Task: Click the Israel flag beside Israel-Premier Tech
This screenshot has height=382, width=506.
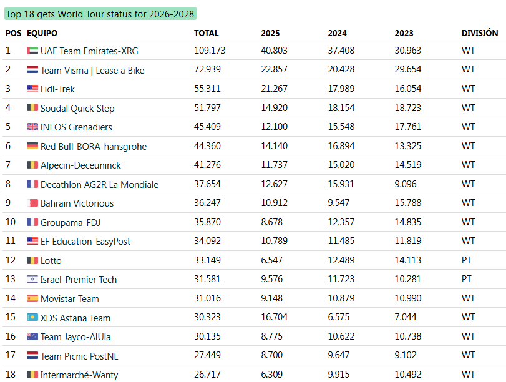Action: (x=32, y=279)
